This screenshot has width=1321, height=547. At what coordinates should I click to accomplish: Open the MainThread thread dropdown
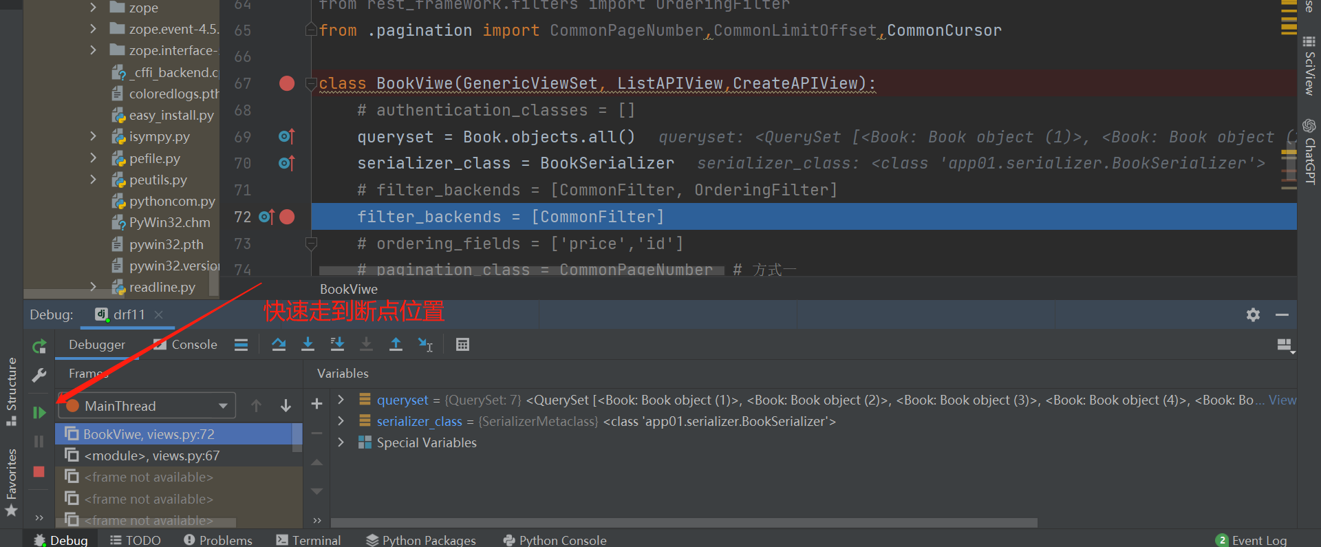[x=147, y=406]
